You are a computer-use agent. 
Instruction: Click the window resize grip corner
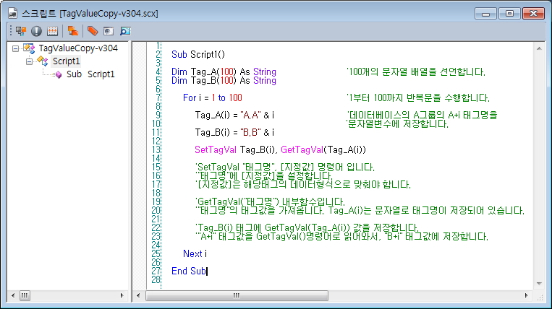540,297
